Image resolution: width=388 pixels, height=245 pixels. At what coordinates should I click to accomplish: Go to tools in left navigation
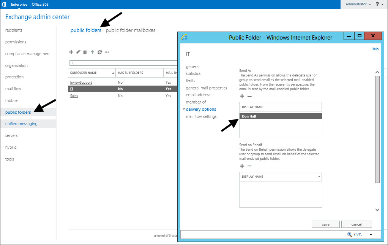[9, 159]
